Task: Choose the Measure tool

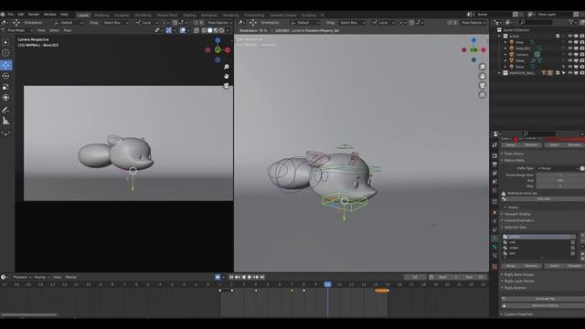Action: tap(5, 121)
